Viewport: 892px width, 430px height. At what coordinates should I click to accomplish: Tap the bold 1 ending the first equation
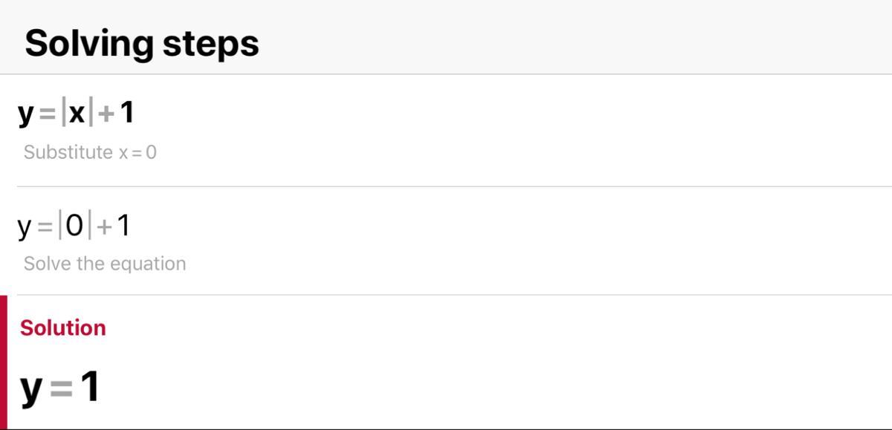coord(126,113)
